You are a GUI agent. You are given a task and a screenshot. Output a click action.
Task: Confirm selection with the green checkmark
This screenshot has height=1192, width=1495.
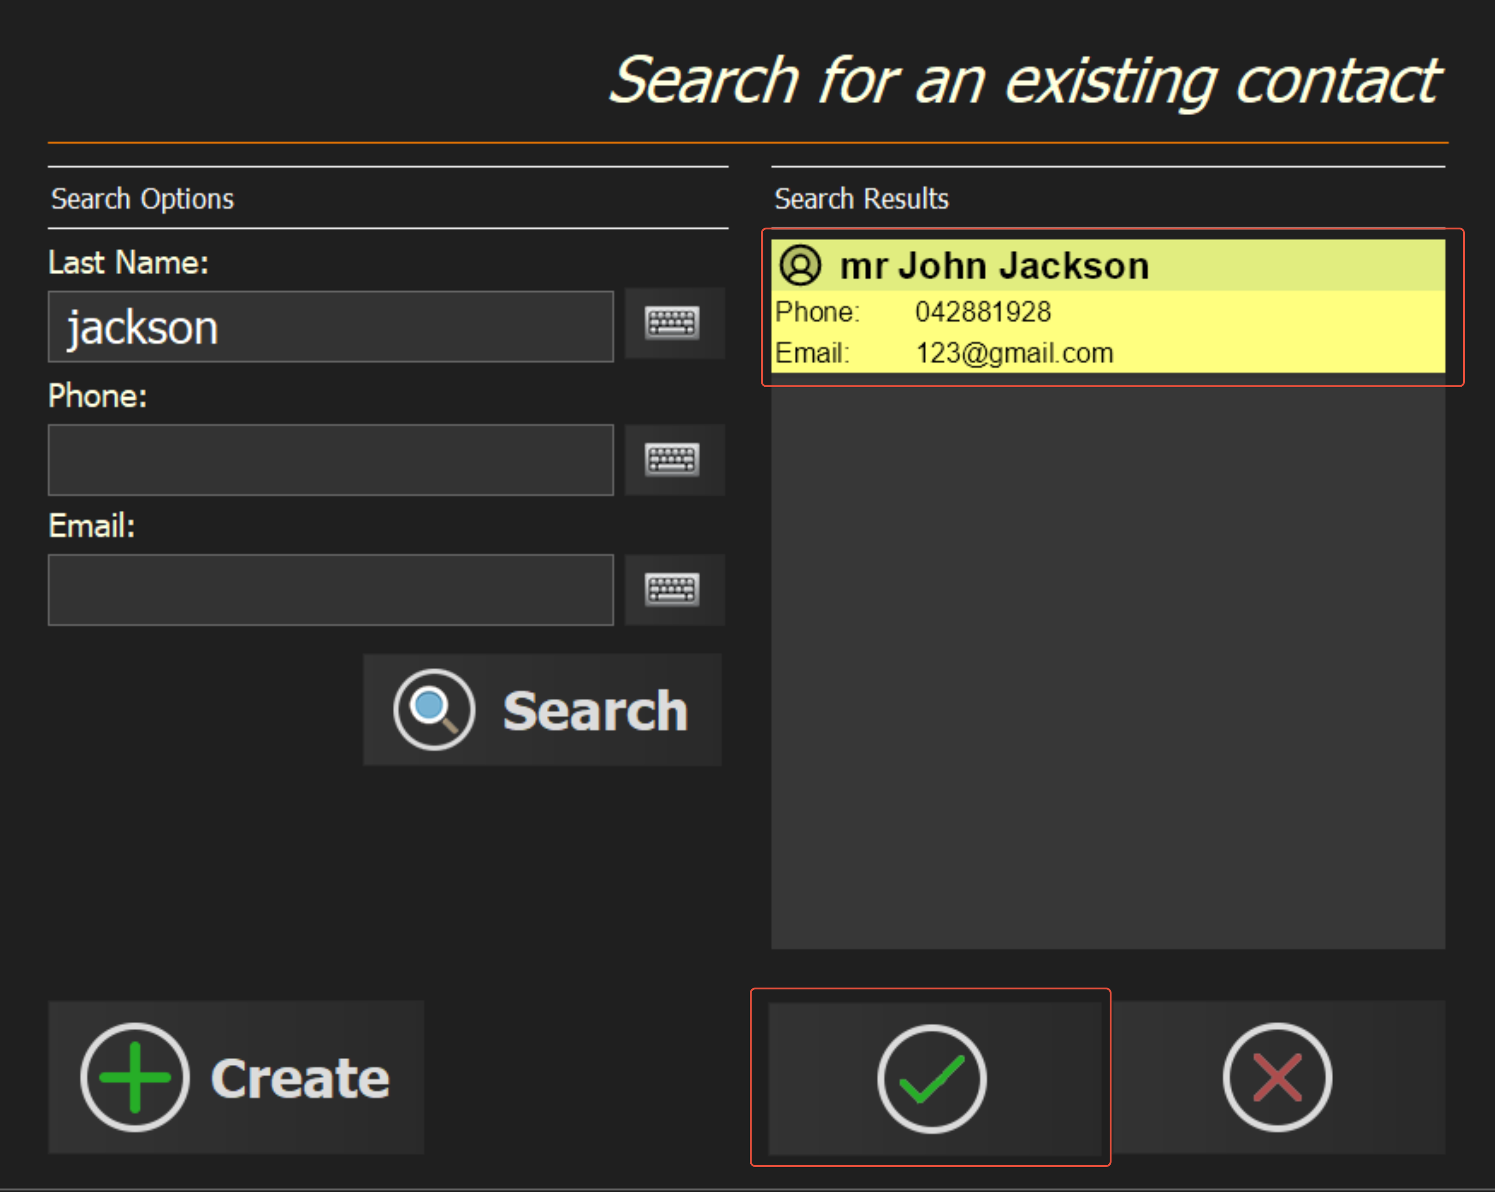[x=932, y=1079]
